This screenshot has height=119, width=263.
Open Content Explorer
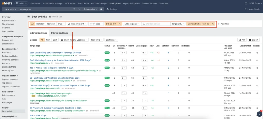pyautogui.click(x=150, y=3)
